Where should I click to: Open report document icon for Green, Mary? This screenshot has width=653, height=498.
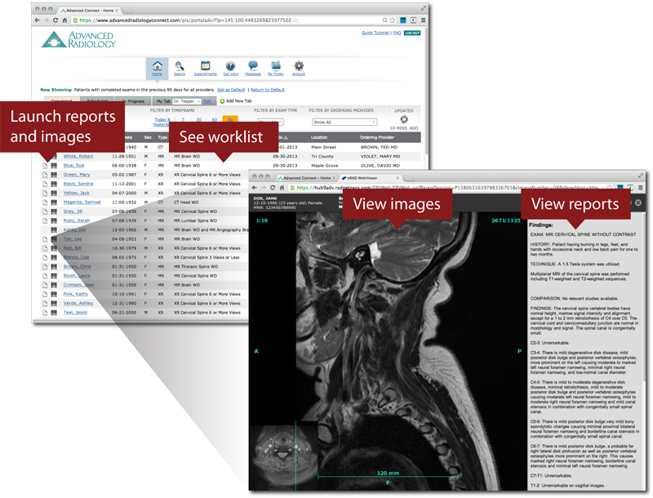click(45, 175)
